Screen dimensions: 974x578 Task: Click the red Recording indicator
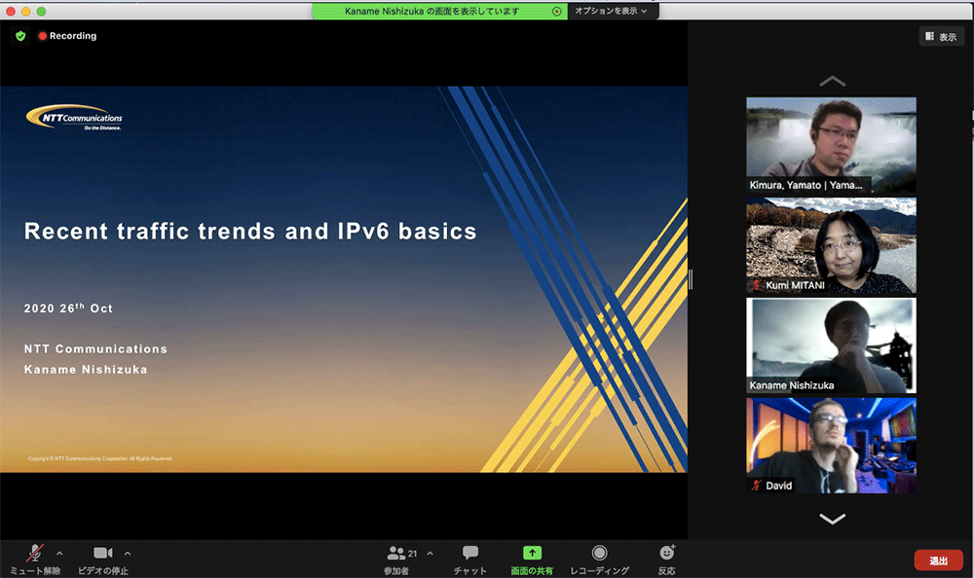(67, 36)
